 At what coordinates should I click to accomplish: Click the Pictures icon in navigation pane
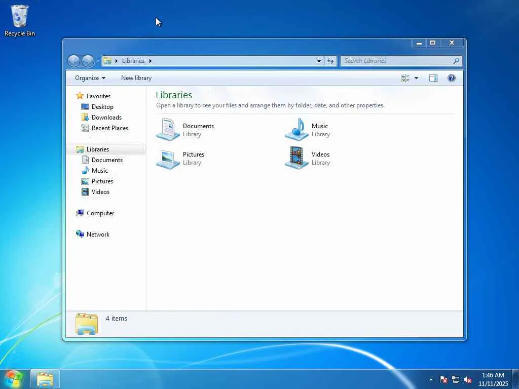coord(85,181)
